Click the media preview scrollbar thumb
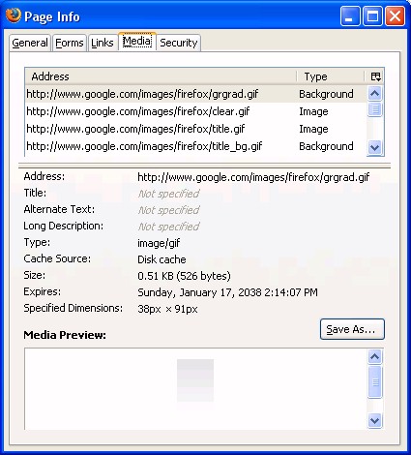411x455 pixels. pos(374,382)
